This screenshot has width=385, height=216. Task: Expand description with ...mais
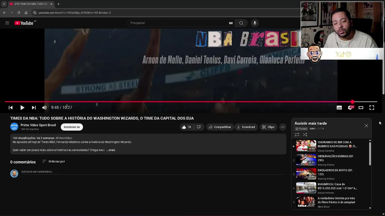(111, 150)
